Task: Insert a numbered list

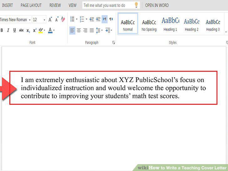Action: click(x=82, y=19)
